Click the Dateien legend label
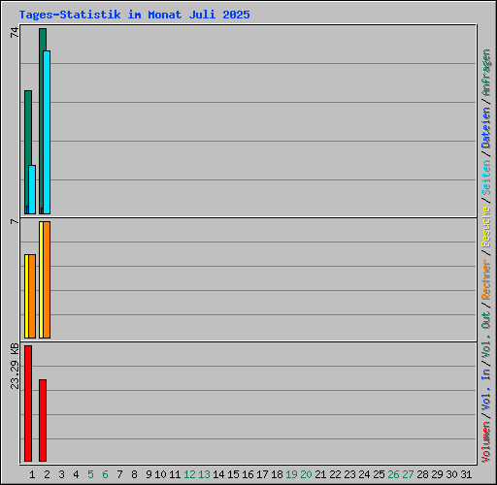Viewport: 497px width, 485px height. (485, 128)
